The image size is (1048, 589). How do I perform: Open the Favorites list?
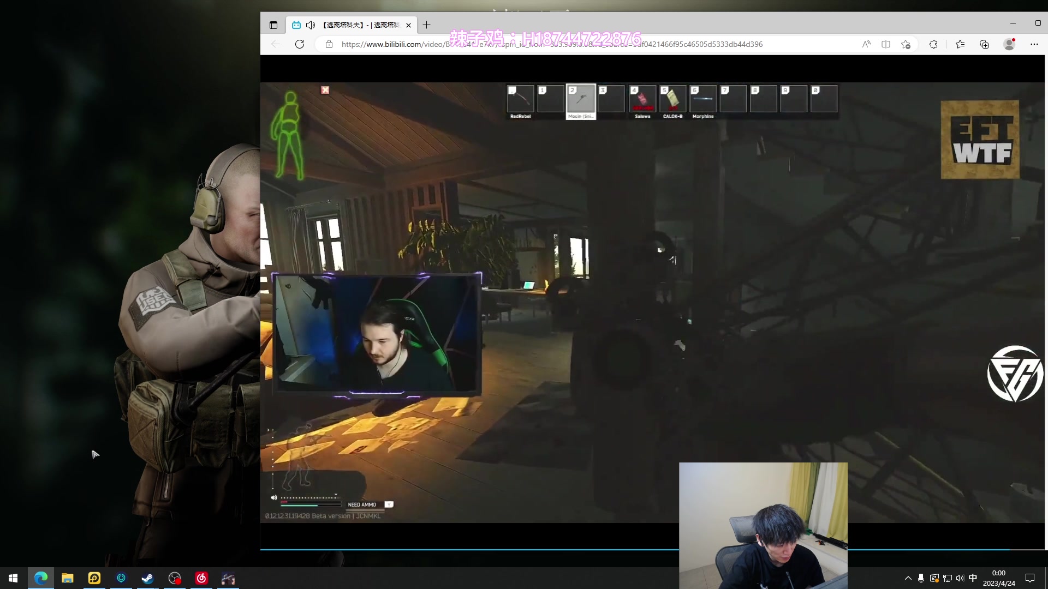tap(960, 44)
